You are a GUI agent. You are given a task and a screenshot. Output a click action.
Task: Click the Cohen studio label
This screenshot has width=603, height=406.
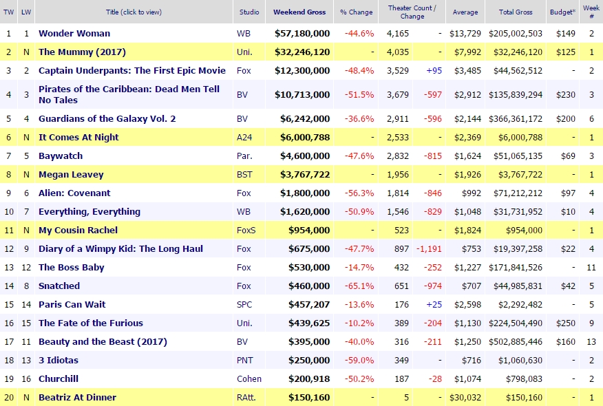(249, 379)
